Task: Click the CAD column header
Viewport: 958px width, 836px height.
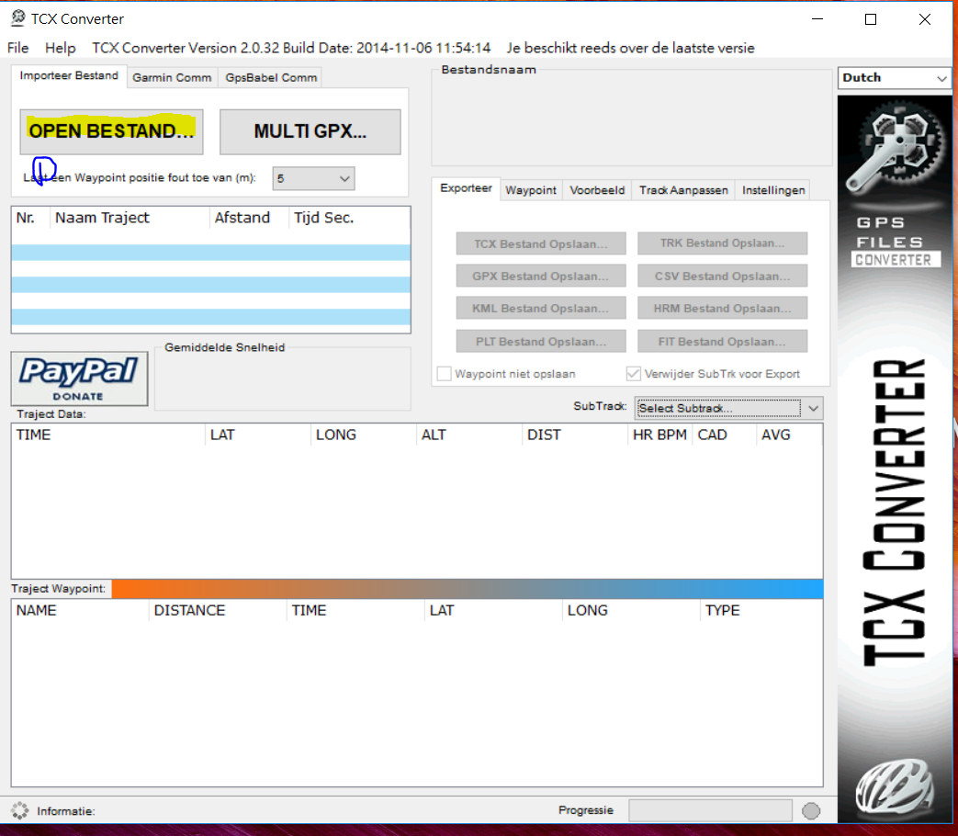Action: [724, 435]
